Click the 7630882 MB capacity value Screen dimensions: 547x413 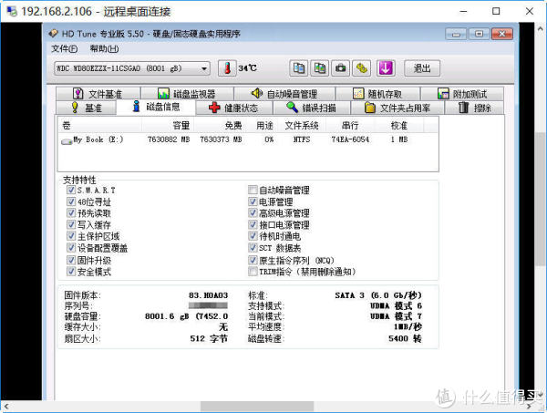coord(169,139)
